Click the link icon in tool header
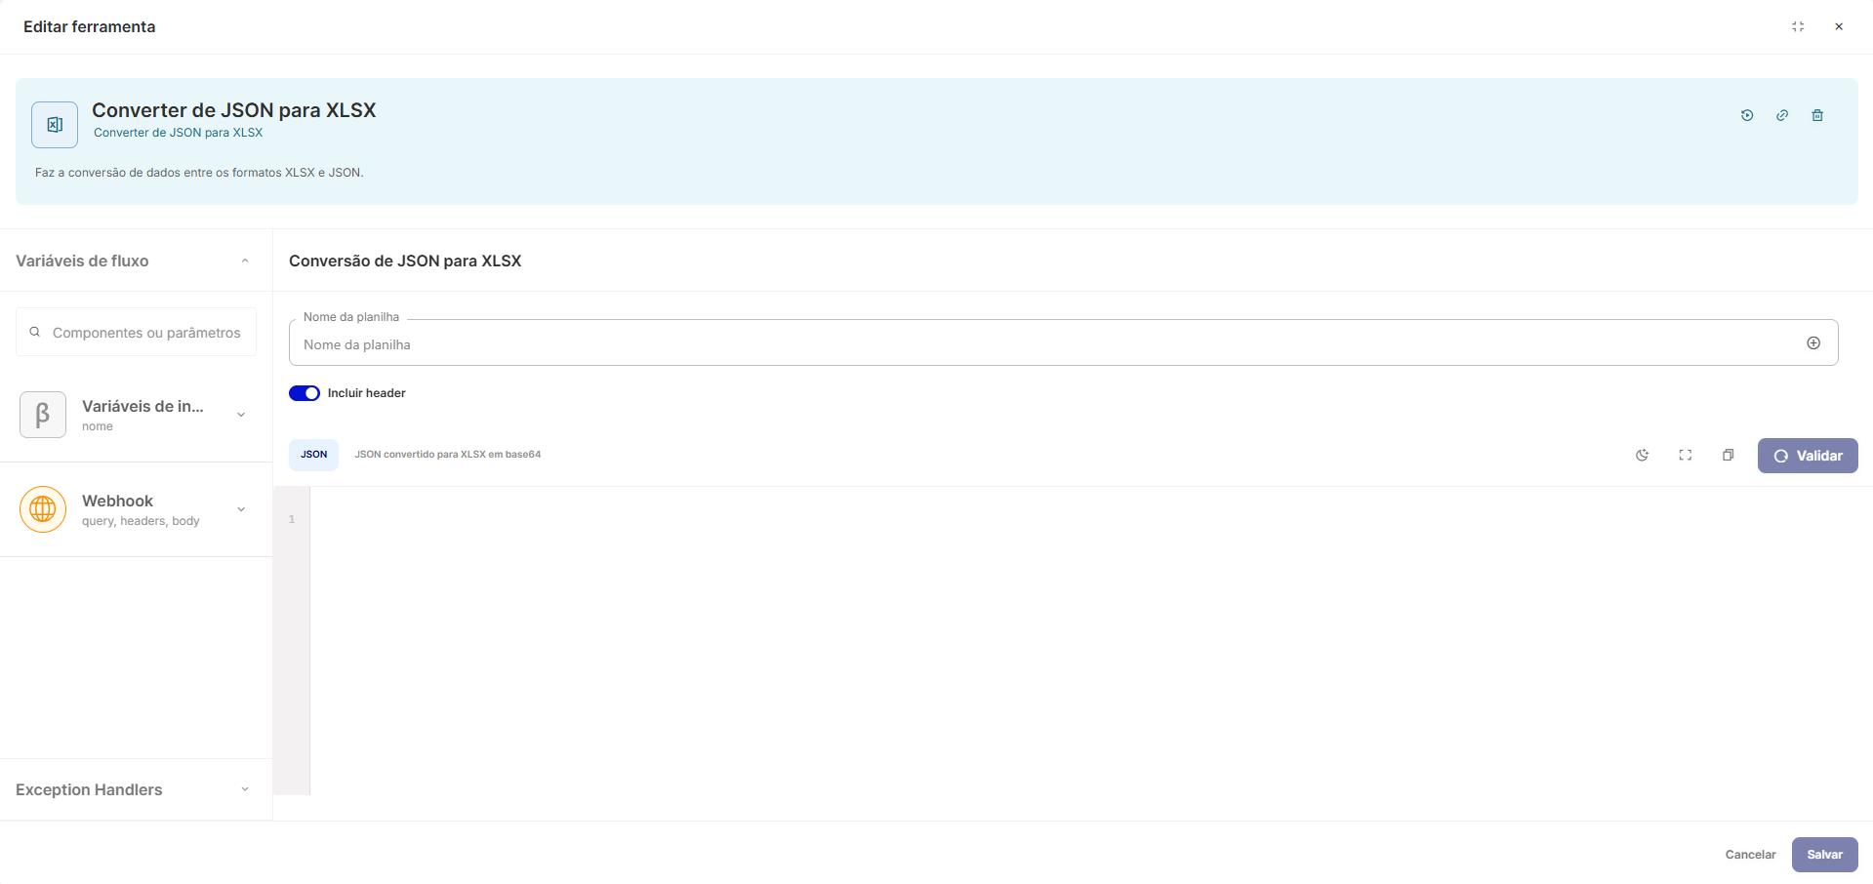 (x=1782, y=115)
